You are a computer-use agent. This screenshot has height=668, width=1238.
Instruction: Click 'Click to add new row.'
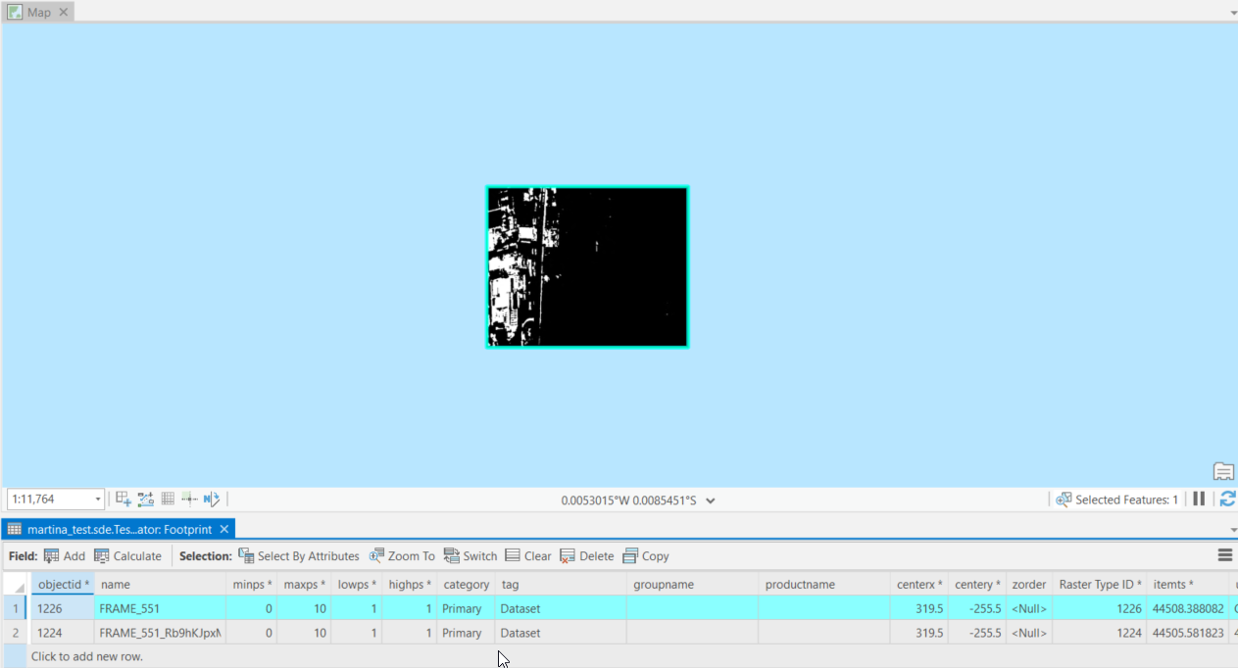(x=87, y=656)
